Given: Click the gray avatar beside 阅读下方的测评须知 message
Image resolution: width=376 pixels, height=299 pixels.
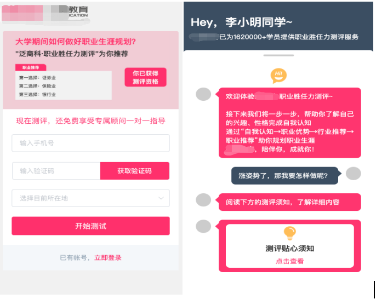Looking at the screenshot, I should click(203, 200).
